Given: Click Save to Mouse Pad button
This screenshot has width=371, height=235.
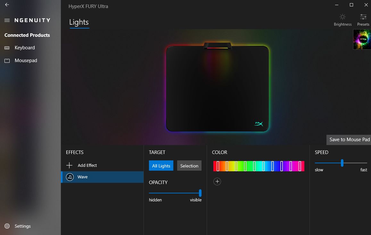Looking at the screenshot, I should pos(349,140).
